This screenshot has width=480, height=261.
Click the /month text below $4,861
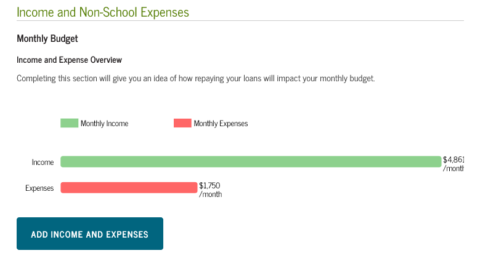[x=453, y=168]
